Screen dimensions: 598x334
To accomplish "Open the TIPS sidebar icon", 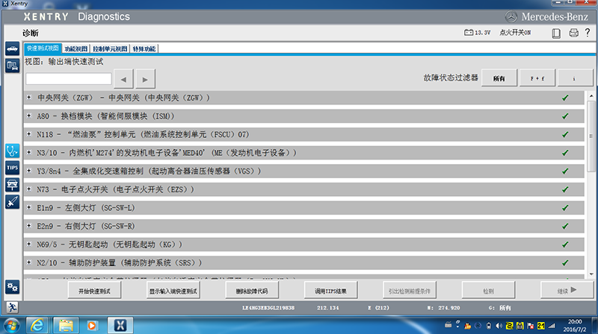I will click(x=12, y=168).
